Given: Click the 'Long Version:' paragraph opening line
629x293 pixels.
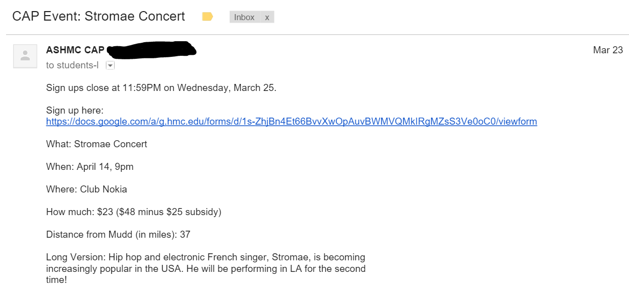Looking at the screenshot, I should [x=205, y=257].
